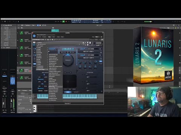
Task: Click the first knob in upper knob row
Action: click(x=80, y=62)
